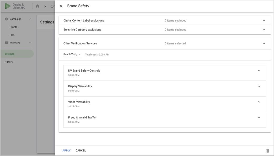274x156 pixels.
Task: Click the Apply button
Action: [66, 150]
